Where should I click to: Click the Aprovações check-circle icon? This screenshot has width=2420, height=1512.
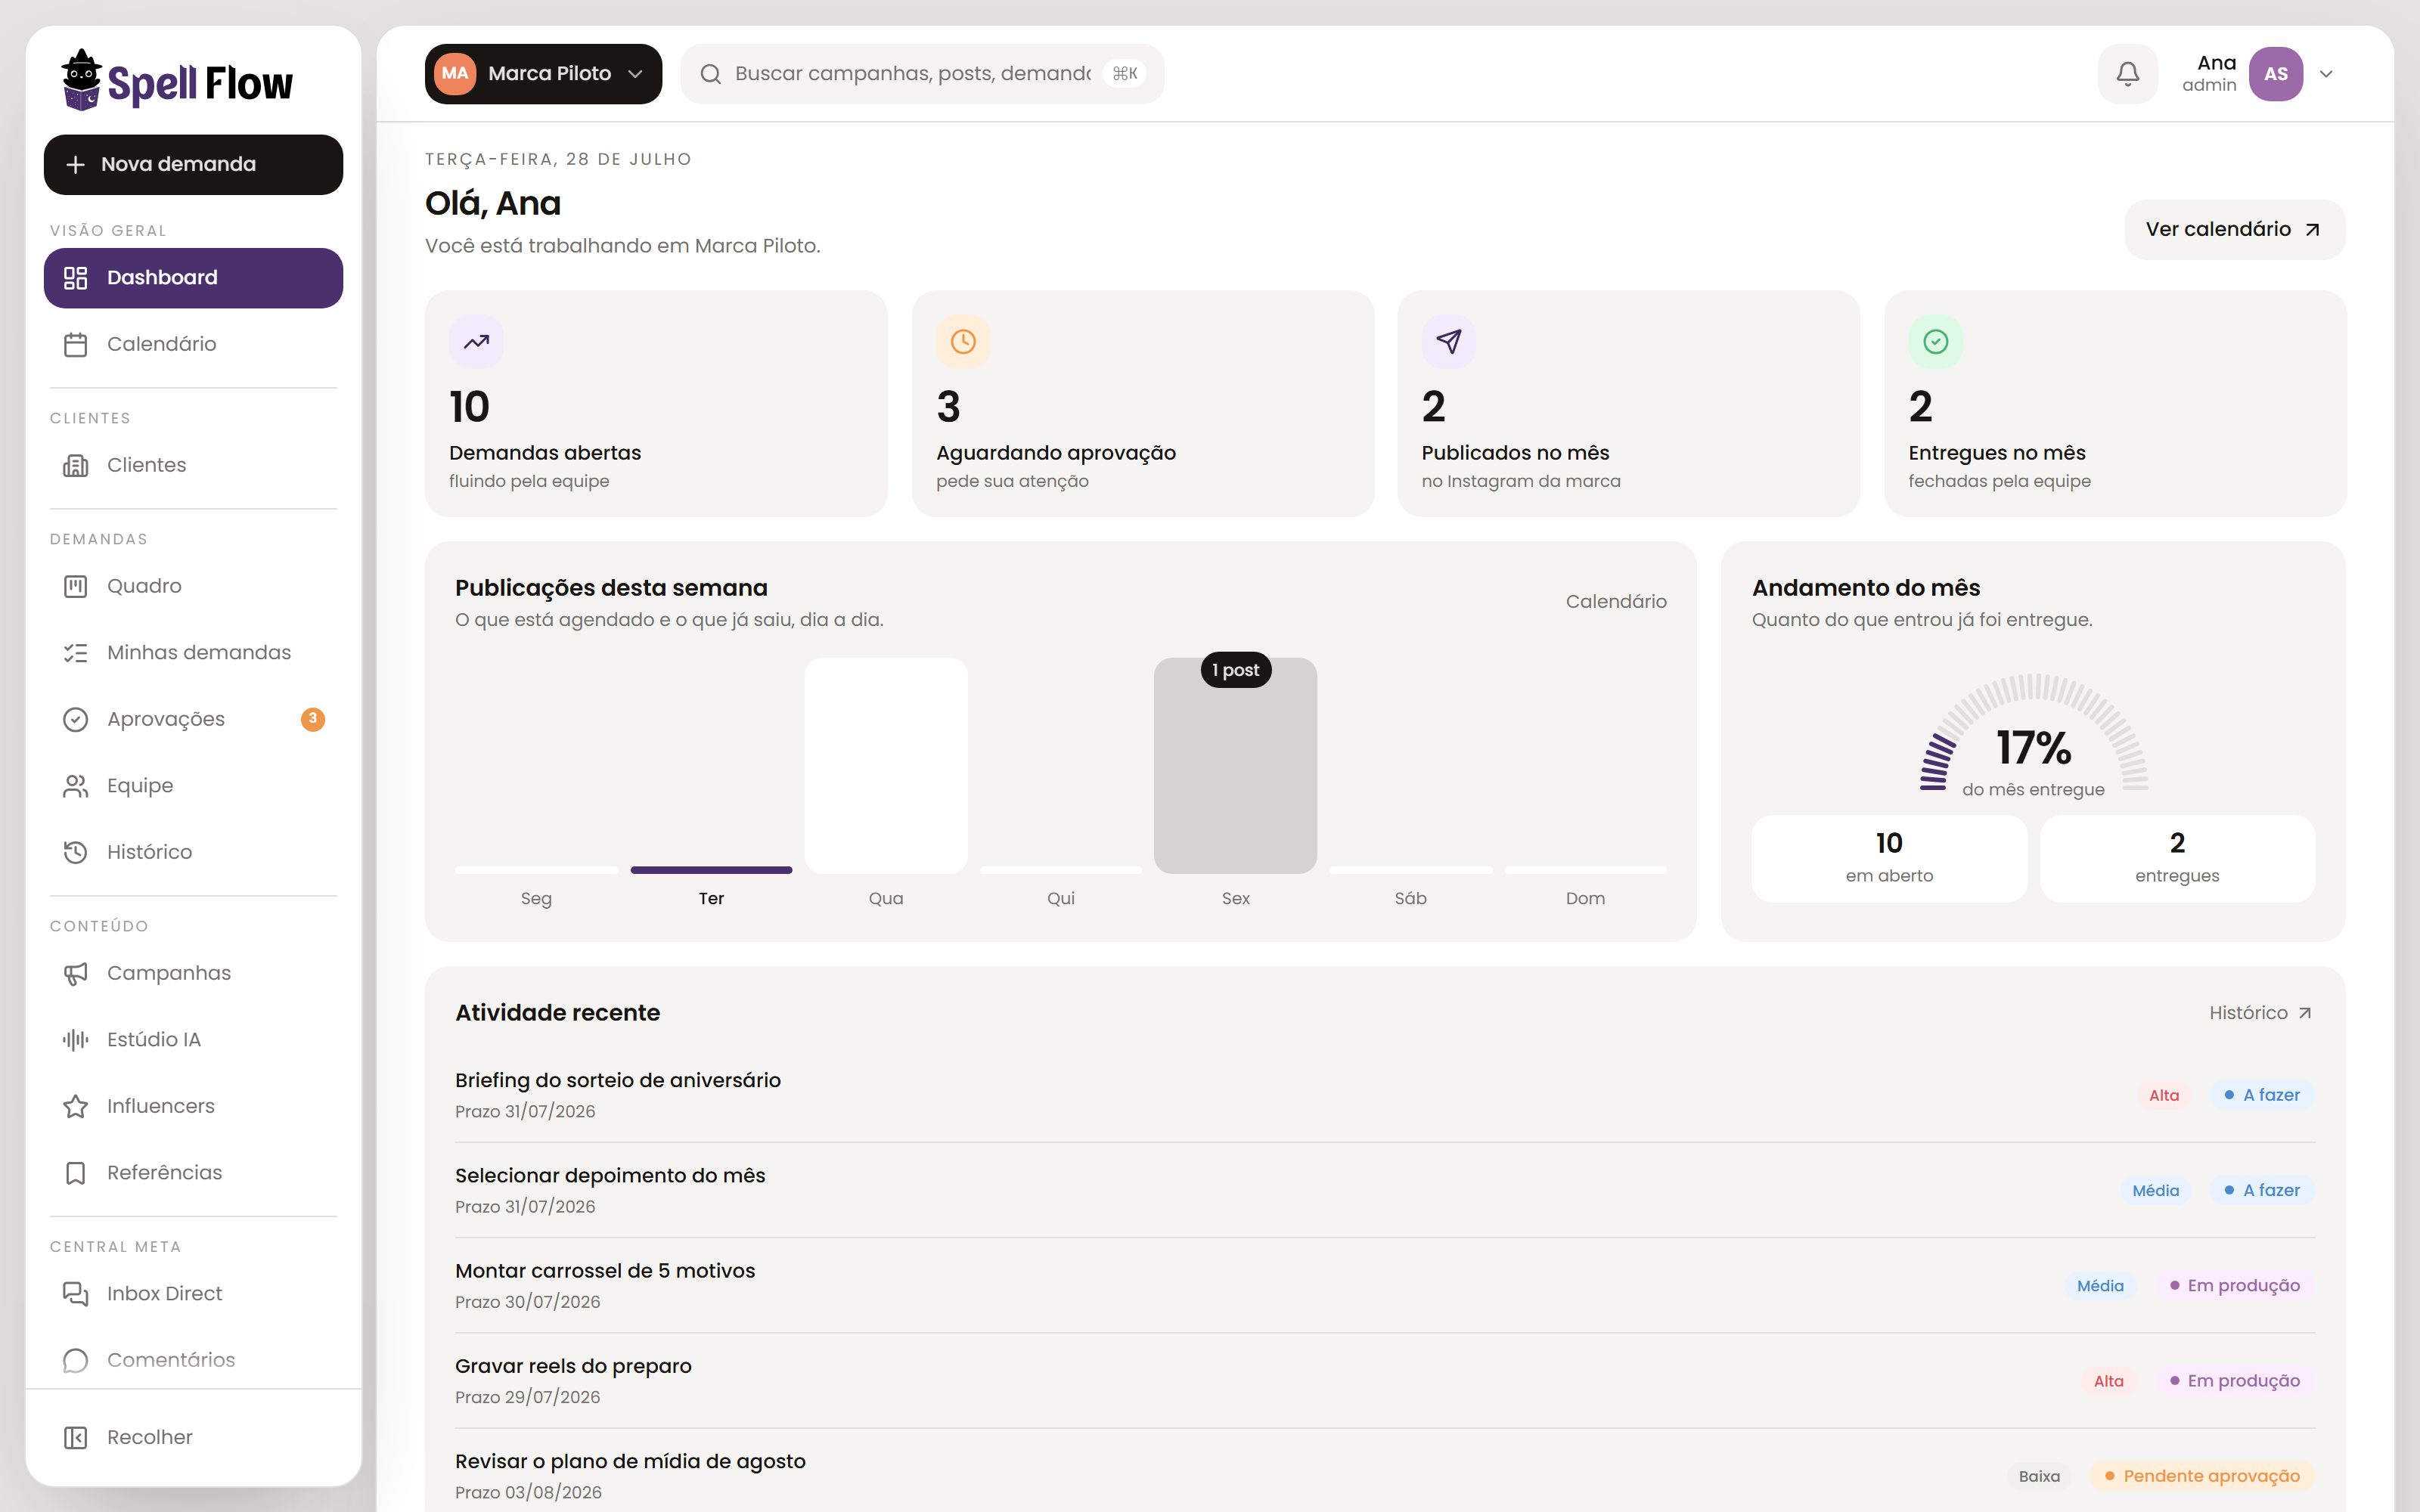coord(75,719)
